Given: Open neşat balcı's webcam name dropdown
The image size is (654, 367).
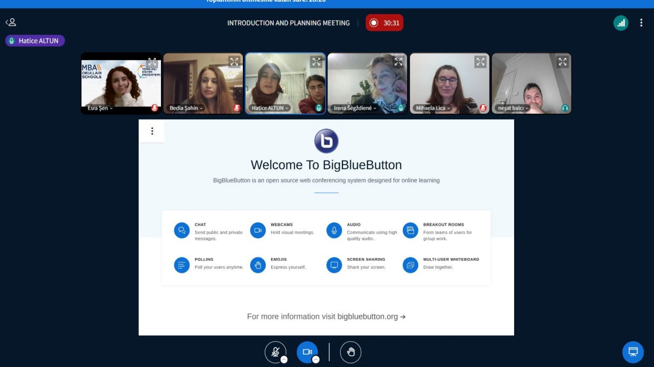Looking at the screenshot, I should coord(513,109).
